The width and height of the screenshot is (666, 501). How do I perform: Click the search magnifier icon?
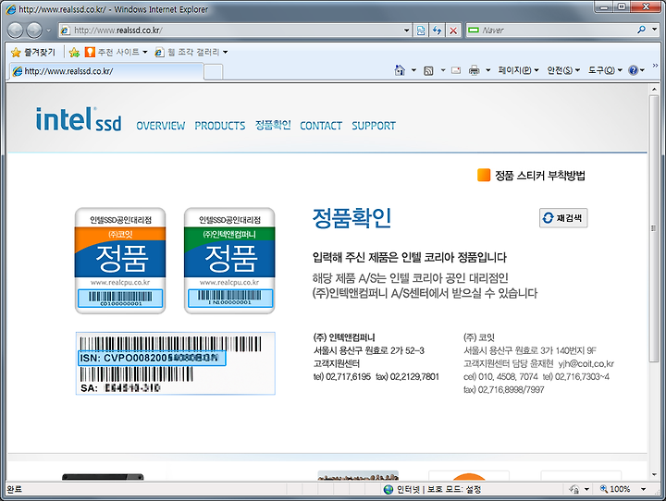point(641,30)
